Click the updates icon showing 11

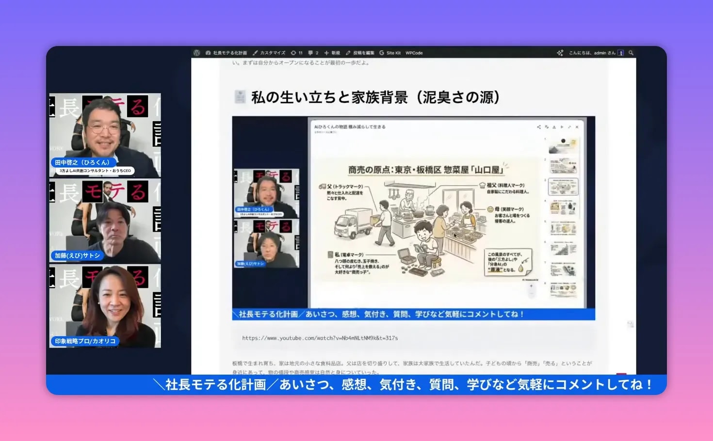[x=297, y=52]
